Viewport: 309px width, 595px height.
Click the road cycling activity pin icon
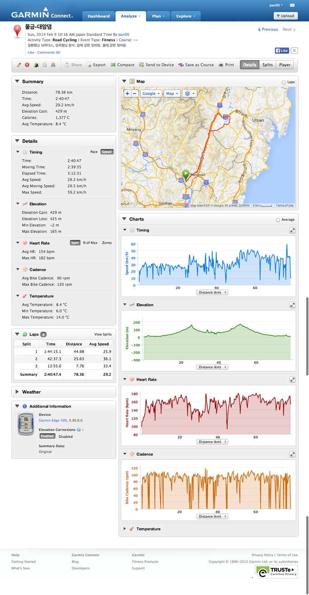tap(17, 32)
